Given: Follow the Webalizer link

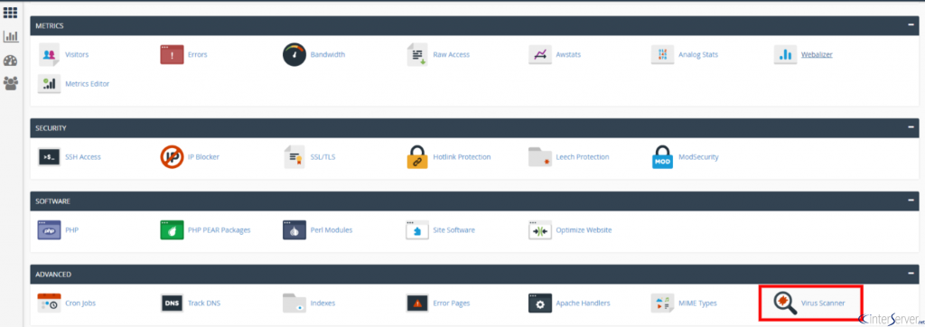Looking at the screenshot, I should point(817,54).
